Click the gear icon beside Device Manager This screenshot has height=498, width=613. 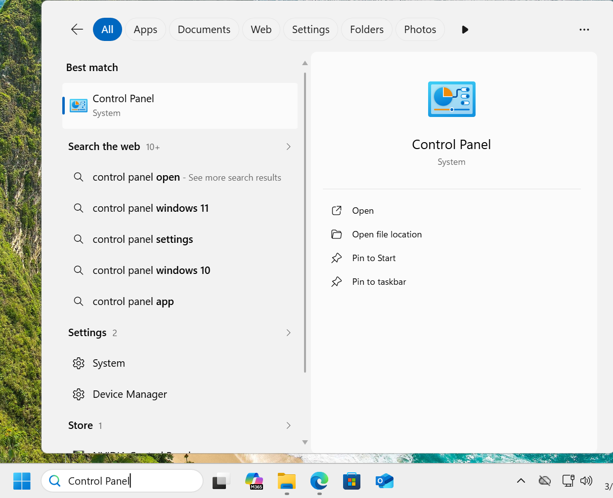pos(79,394)
